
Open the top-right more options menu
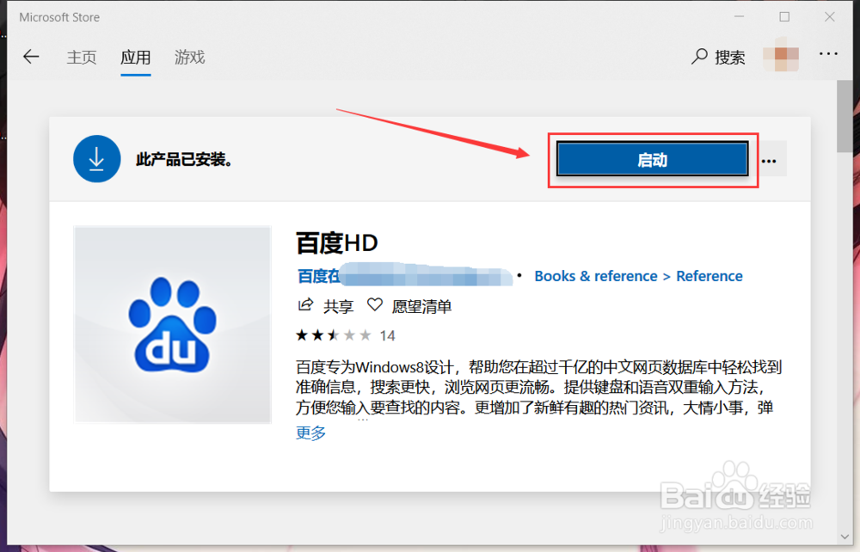[x=828, y=53]
